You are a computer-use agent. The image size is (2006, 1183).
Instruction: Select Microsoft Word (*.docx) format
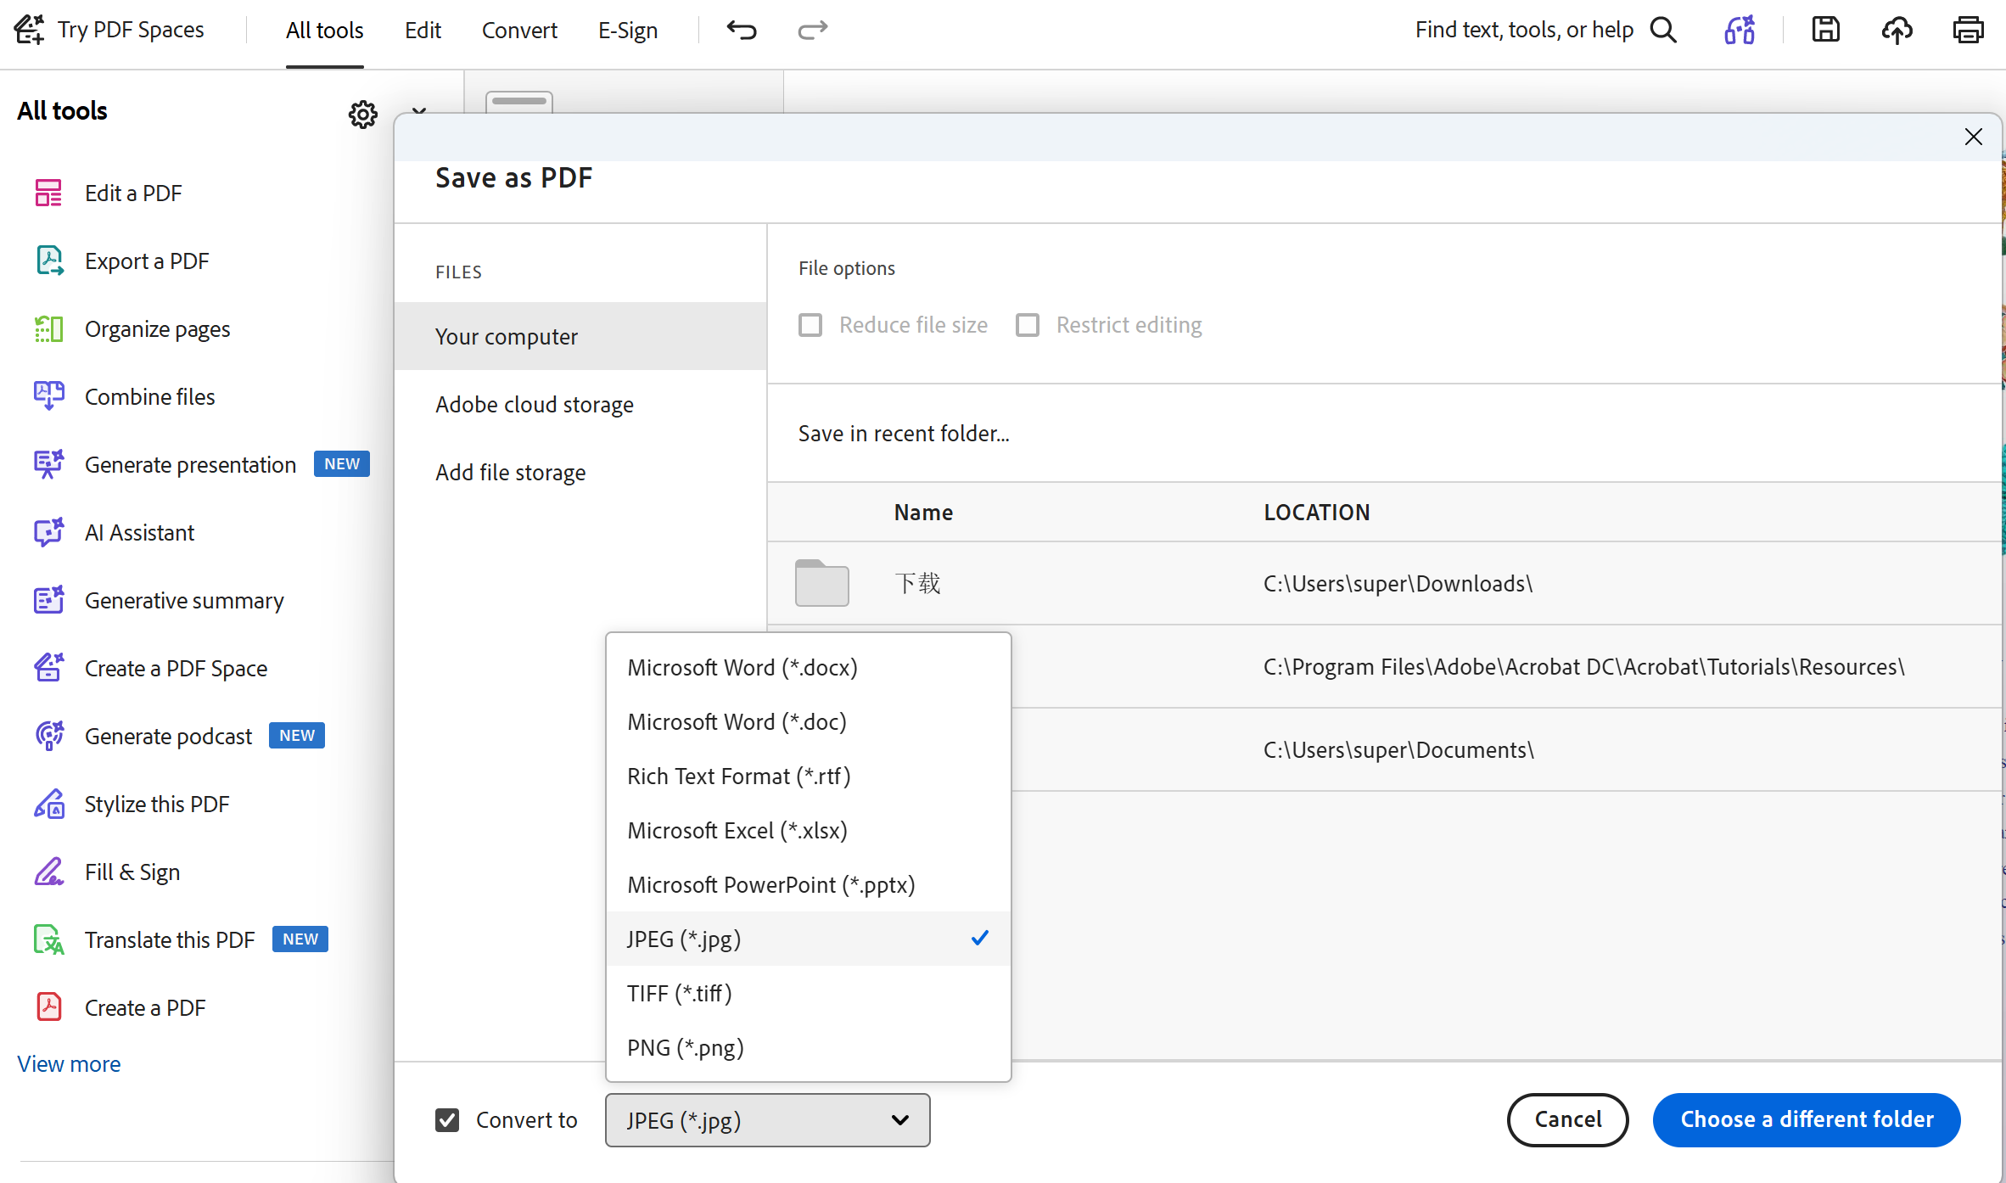[809, 667]
